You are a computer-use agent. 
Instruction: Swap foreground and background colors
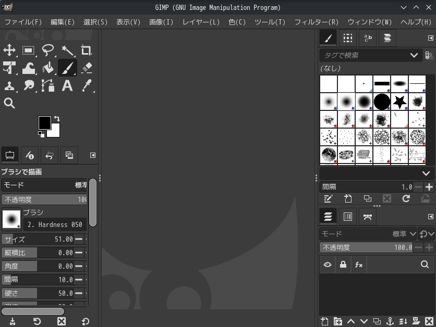coord(57,118)
